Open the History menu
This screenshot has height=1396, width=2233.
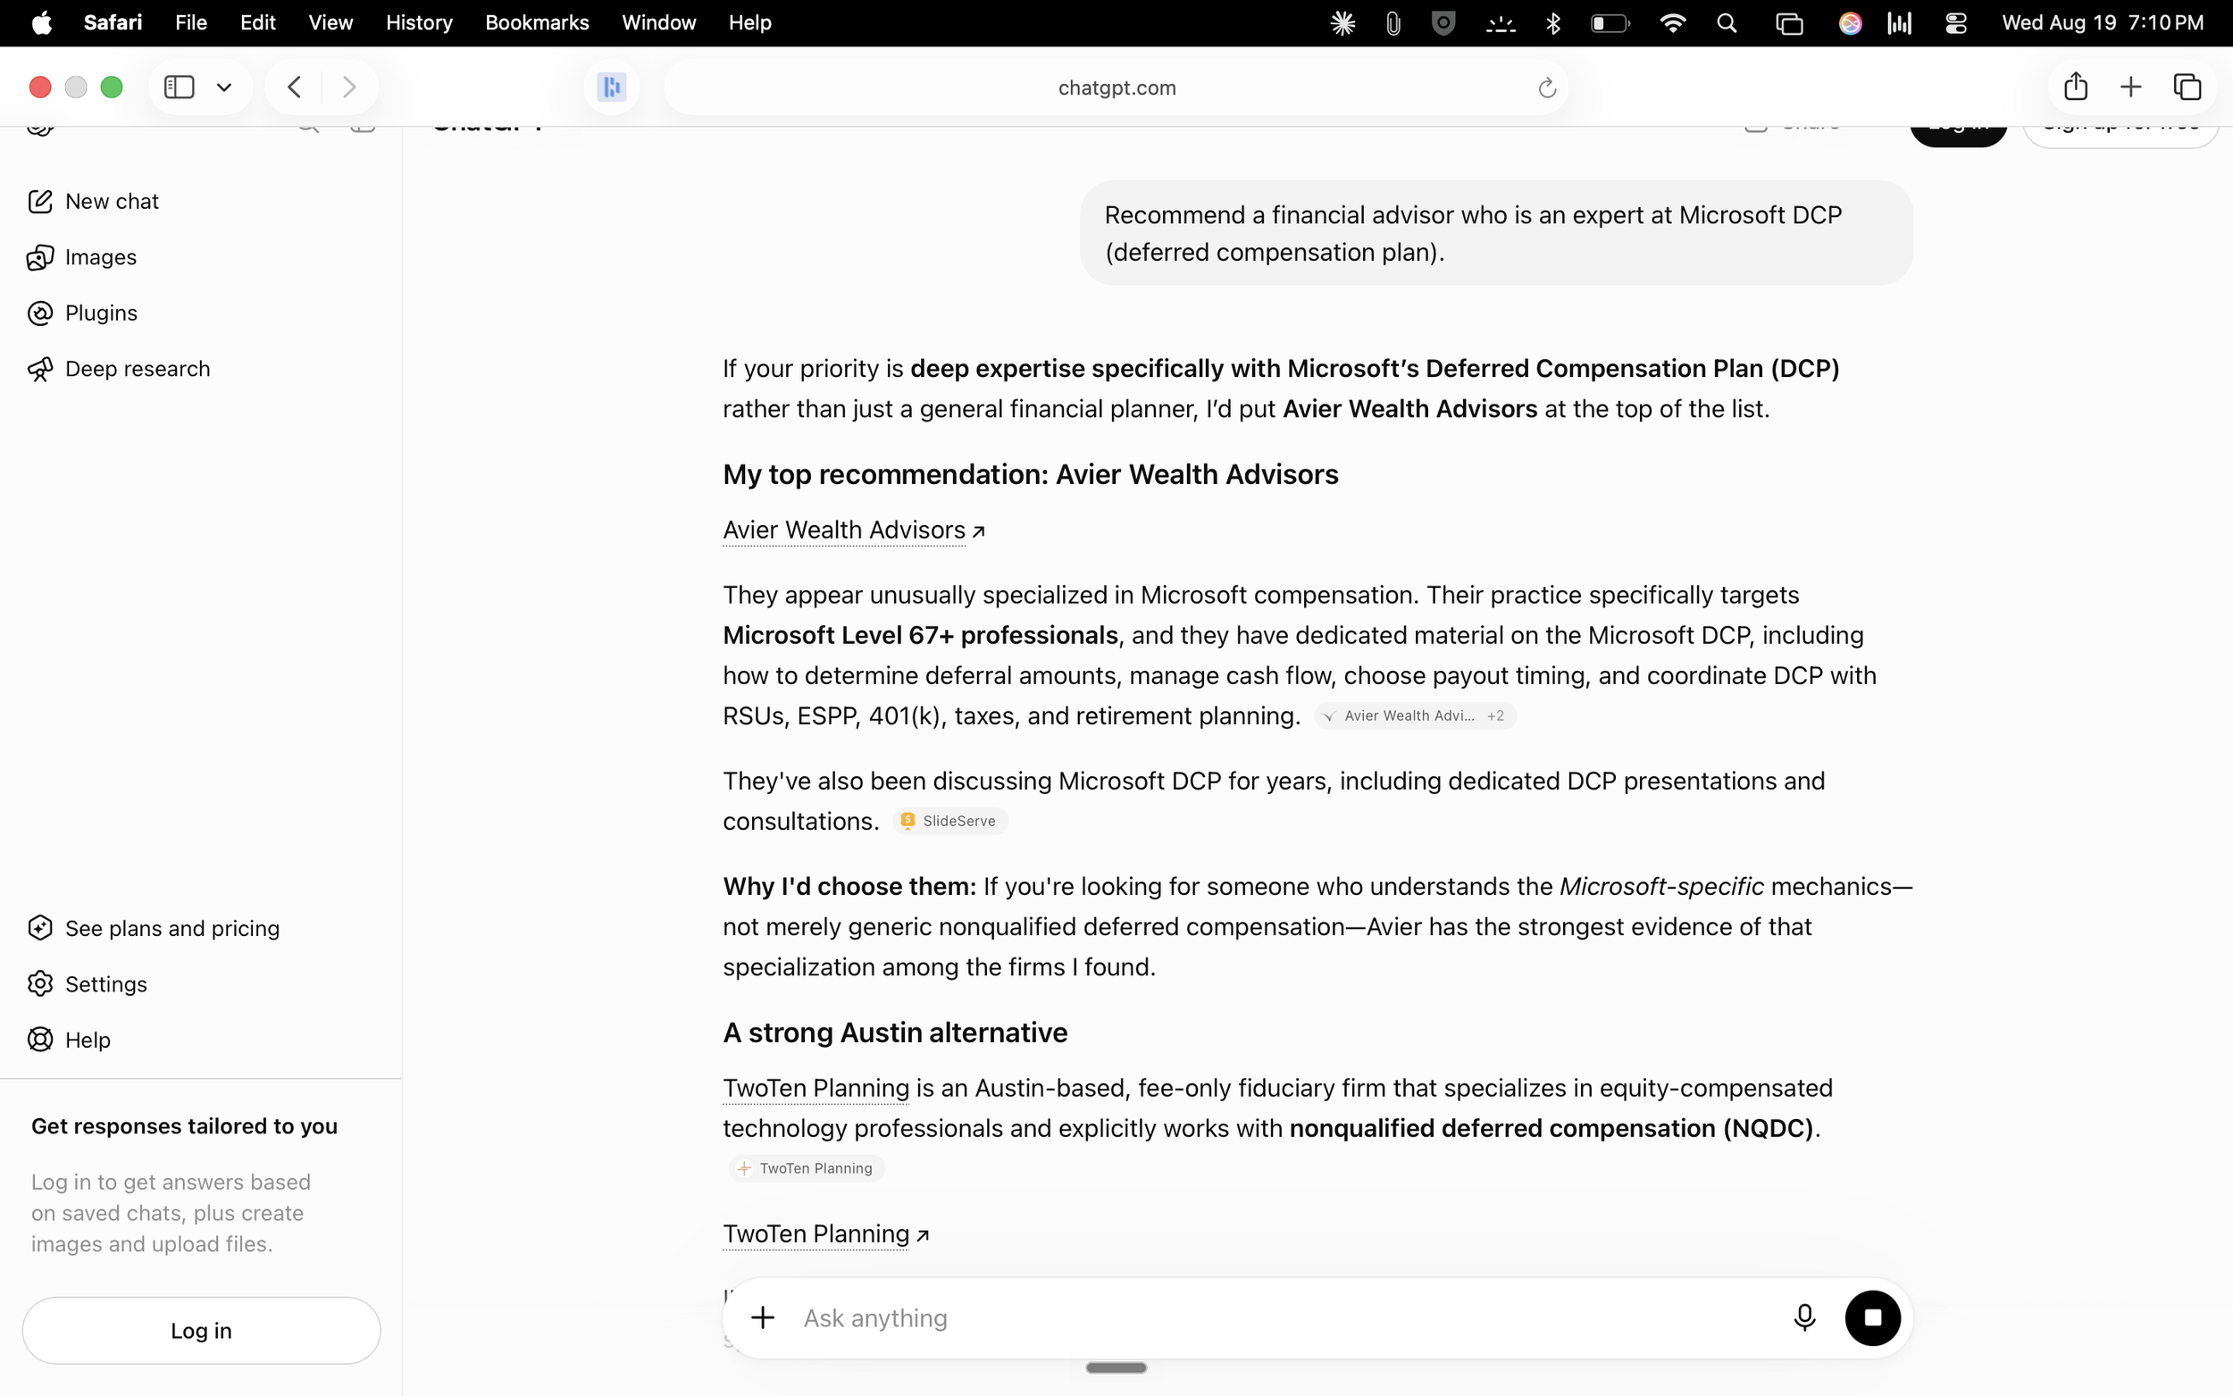click(x=419, y=22)
